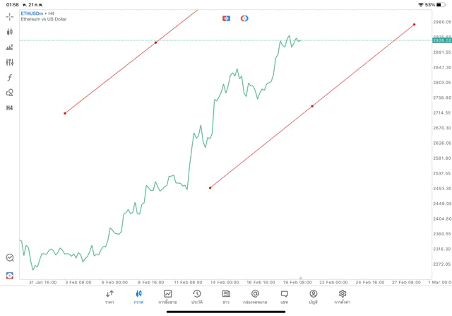Open the drawing objects shapes tool
Image resolution: width=452 pixels, height=316 pixels.
pyautogui.click(x=9, y=93)
